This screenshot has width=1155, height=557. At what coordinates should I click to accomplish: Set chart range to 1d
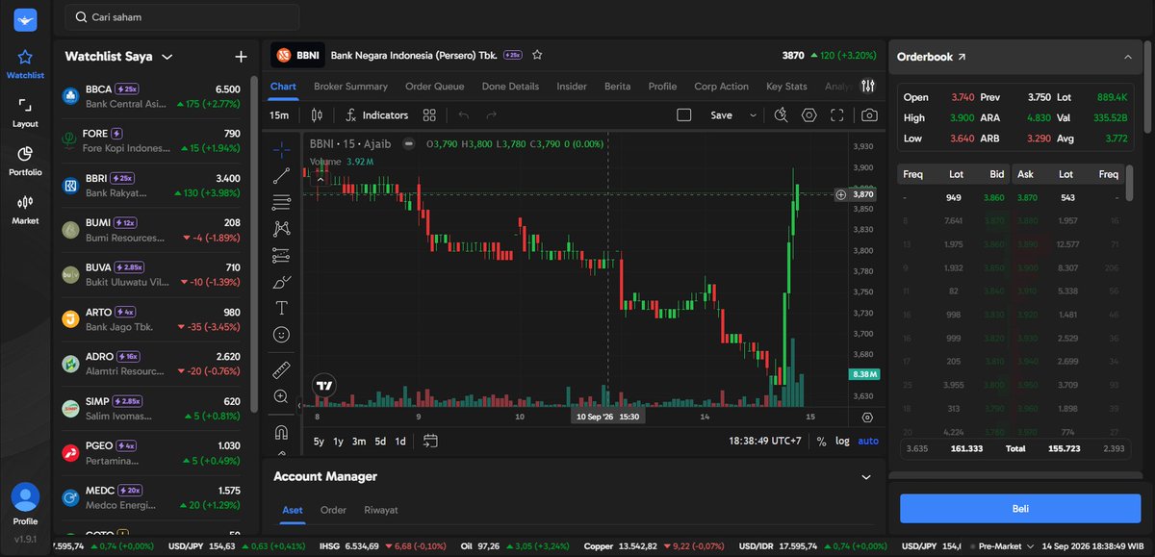click(x=400, y=441)
